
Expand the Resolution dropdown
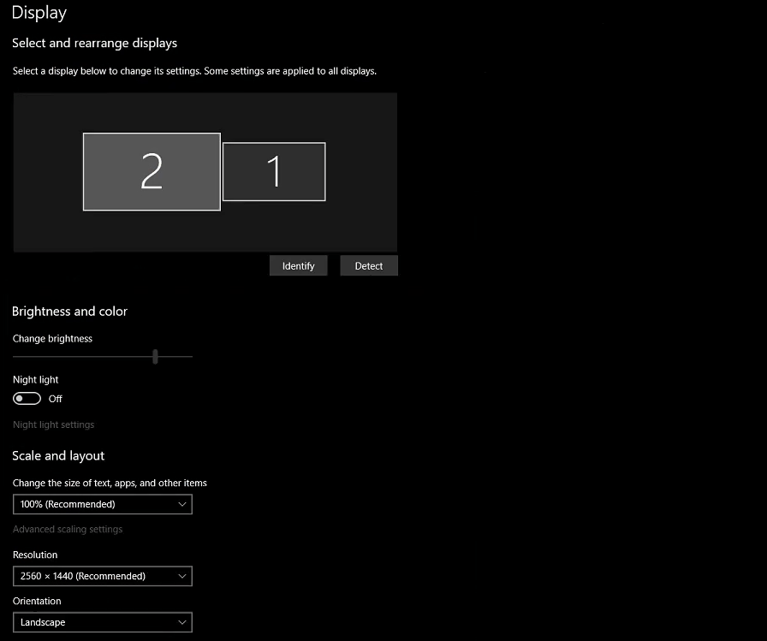tap(103, 576)
